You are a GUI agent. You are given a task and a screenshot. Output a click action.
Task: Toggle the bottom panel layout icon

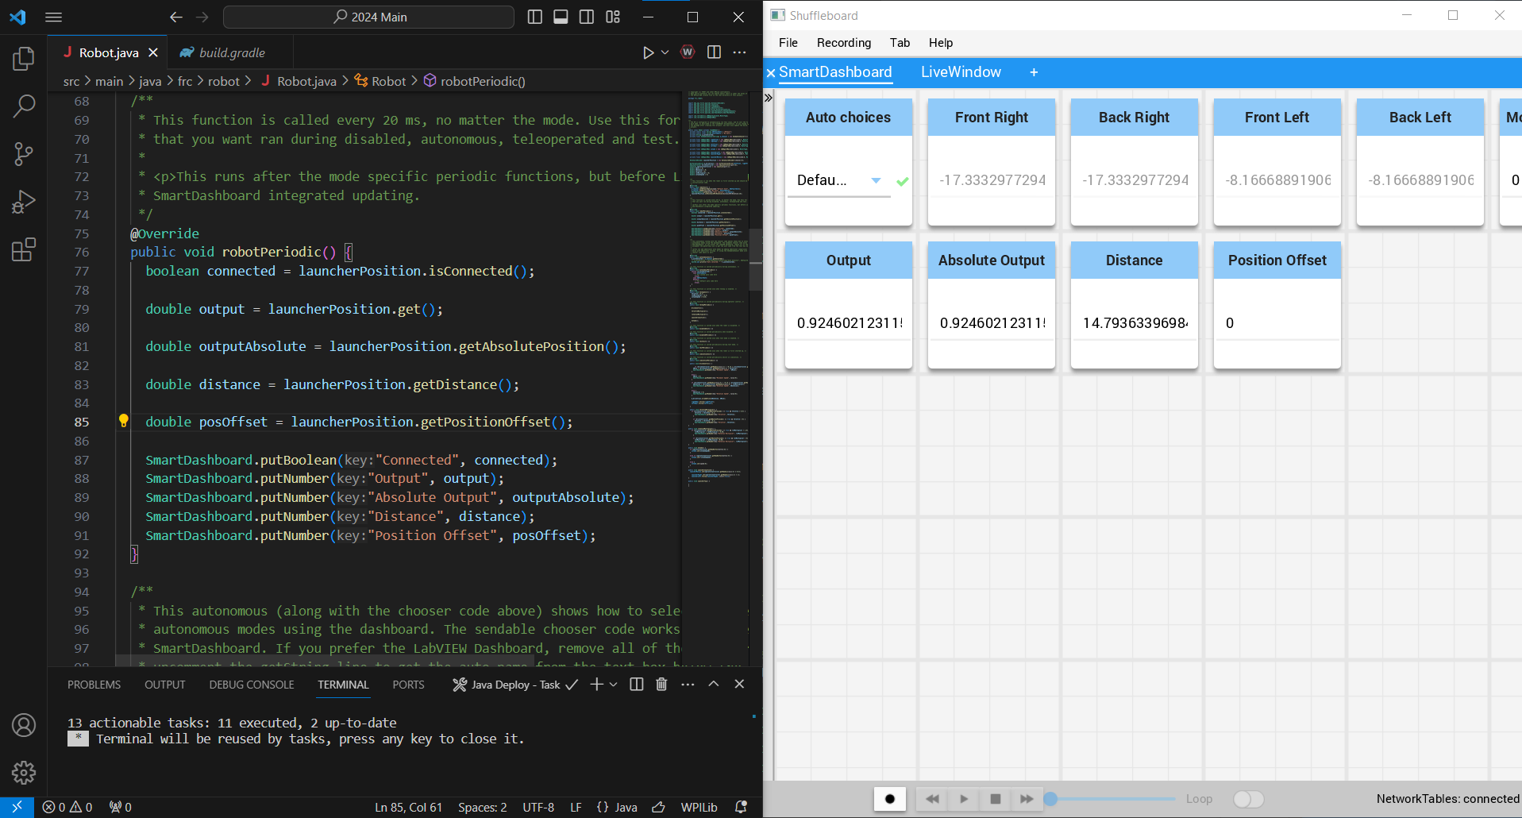coord(561,17)
